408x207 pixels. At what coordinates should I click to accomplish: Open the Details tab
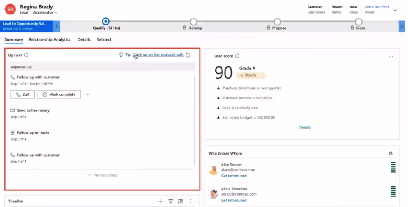click(x=84, y=39)
